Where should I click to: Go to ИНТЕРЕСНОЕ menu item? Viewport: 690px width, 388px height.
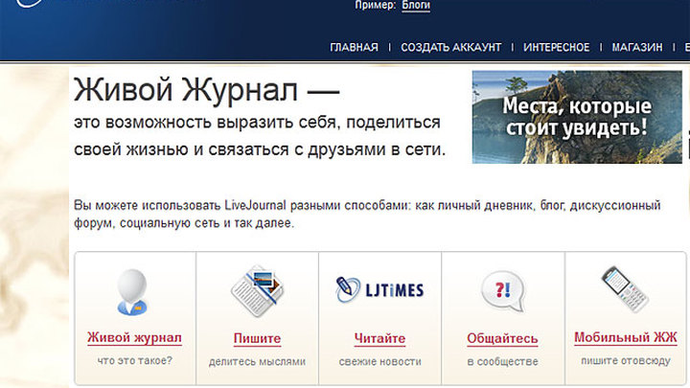coord(557,48)
